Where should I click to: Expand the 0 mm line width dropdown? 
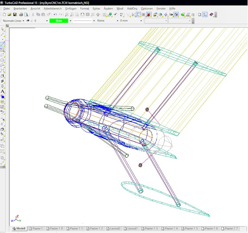[131, 21]
